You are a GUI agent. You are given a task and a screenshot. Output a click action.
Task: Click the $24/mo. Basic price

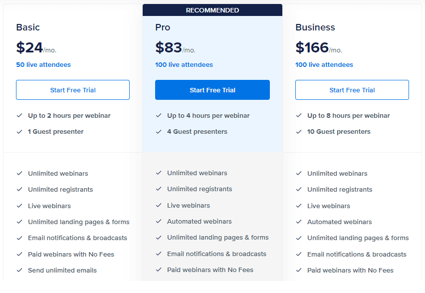[x=36, y=48]
